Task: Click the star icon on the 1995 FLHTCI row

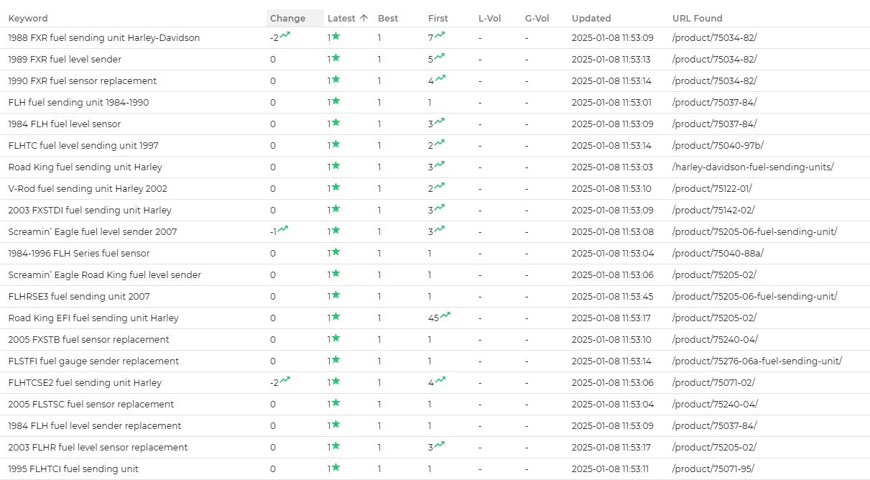Action: pyautogui.click(x=335, y=469)
